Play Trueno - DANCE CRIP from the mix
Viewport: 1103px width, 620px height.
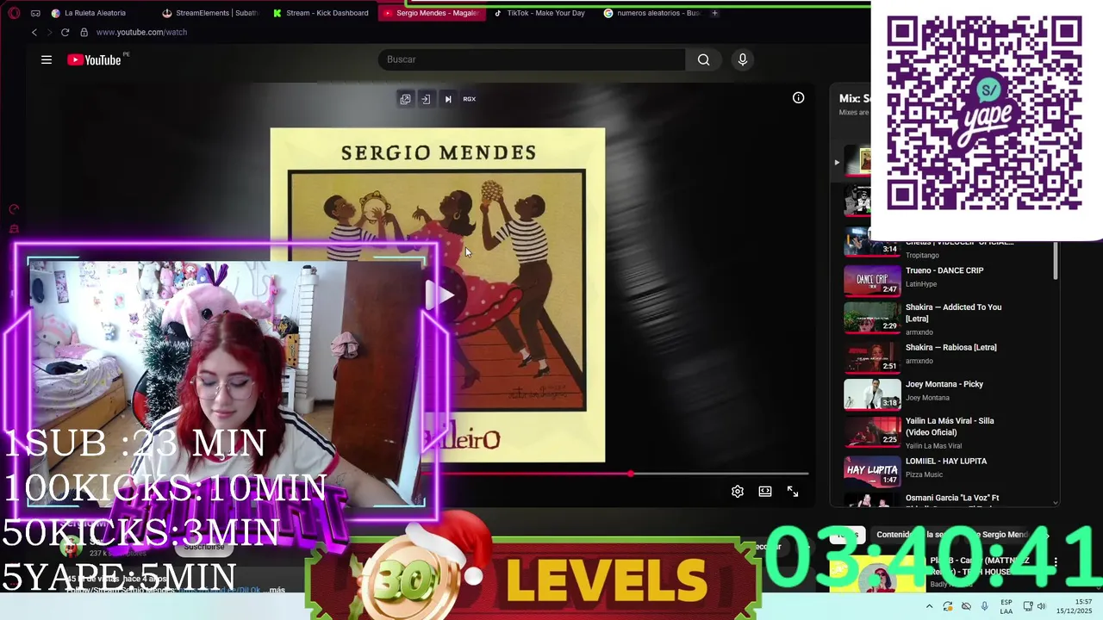point(944,270)
